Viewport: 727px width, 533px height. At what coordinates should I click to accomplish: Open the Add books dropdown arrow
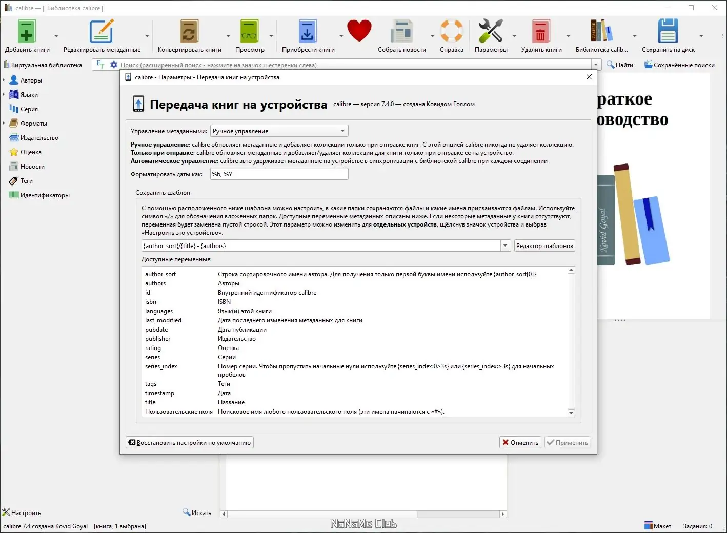[x=56, y=36]
